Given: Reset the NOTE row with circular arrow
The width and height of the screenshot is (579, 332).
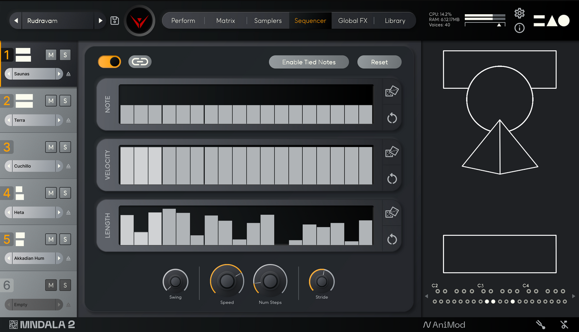Looking at the screenshot, I should point(392,118).
